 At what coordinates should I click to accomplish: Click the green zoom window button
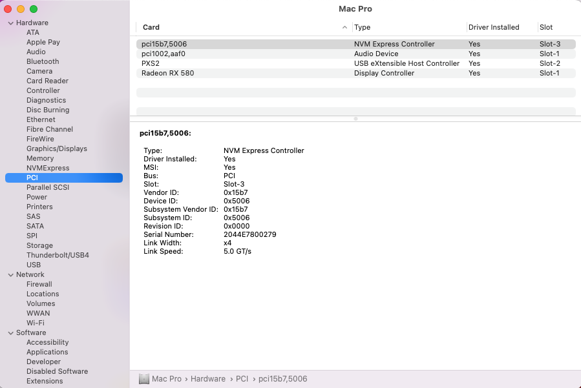(x=34, y=9)
